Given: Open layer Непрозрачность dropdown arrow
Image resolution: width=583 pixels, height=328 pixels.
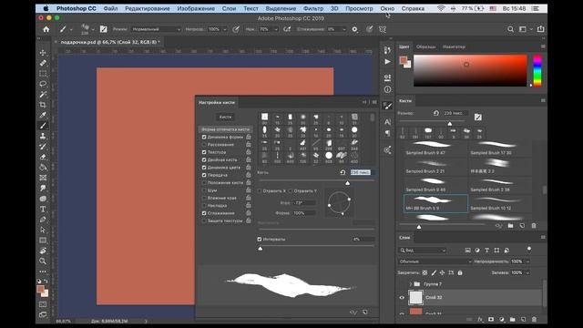Looking at the screenshot, I should click(x=527, y=261).
